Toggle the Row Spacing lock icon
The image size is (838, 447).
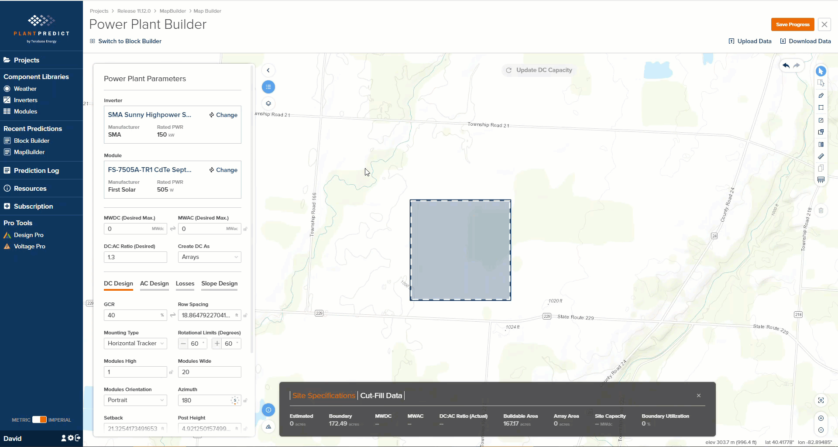point(245,315)
